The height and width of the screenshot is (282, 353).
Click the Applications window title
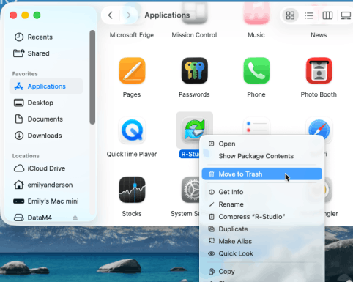point(167,15)
